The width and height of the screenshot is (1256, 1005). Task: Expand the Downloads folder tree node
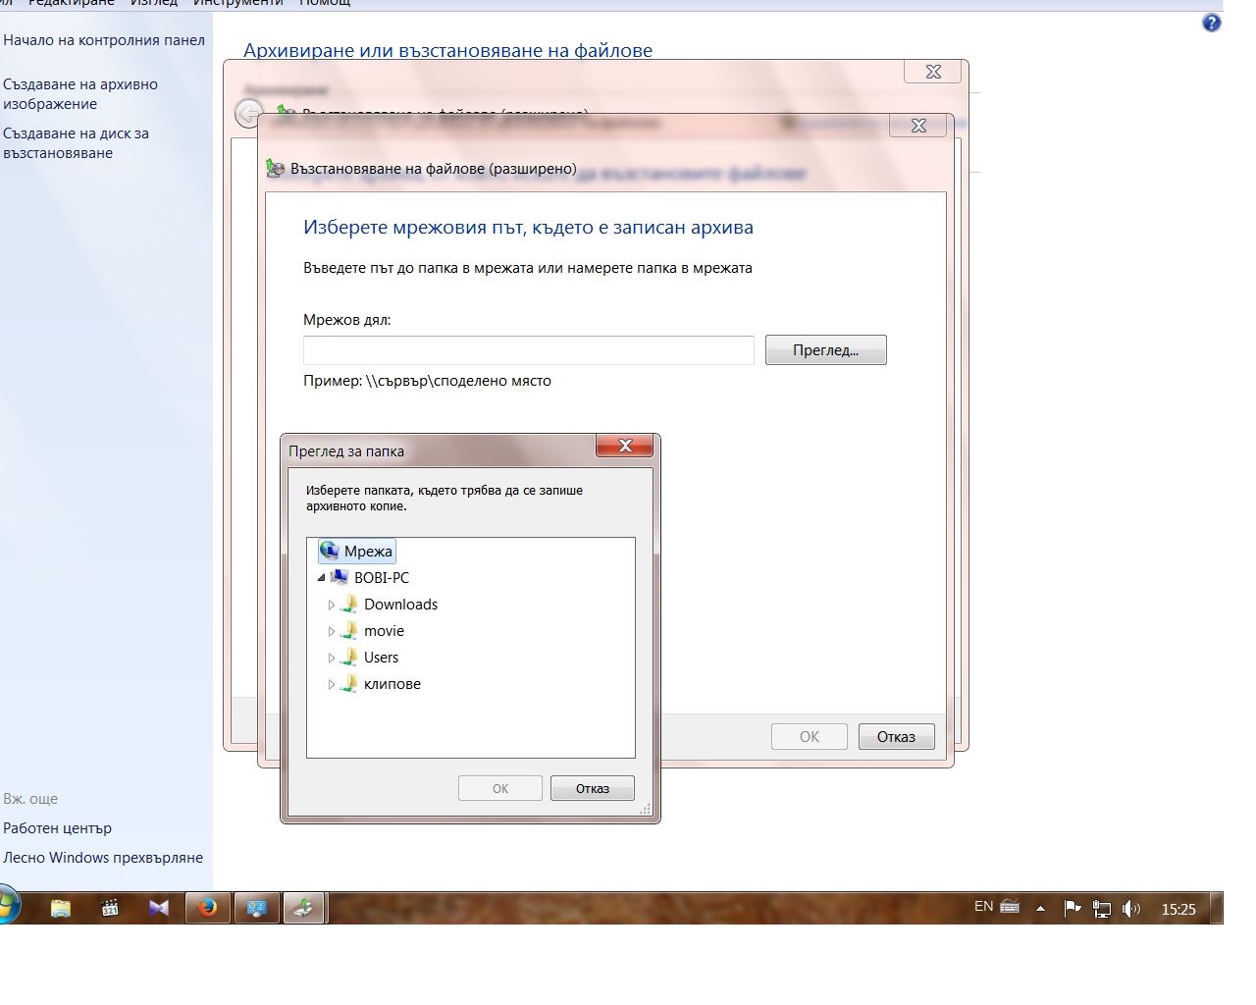(x=332, y=606)
